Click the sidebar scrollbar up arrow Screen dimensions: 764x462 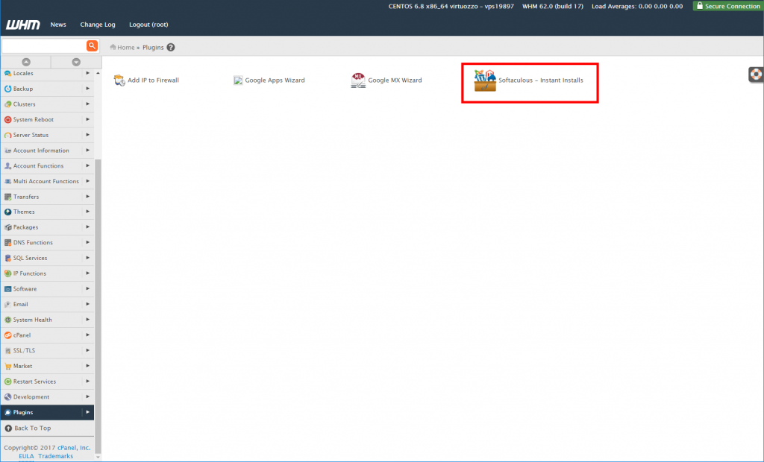pos(98,73)
